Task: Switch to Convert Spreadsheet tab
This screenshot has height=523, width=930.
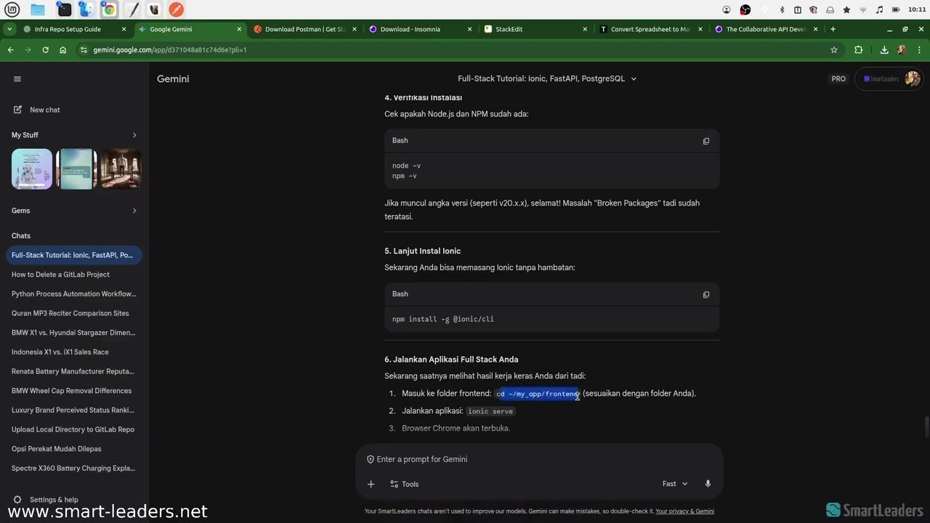Action: coord(650,29)
